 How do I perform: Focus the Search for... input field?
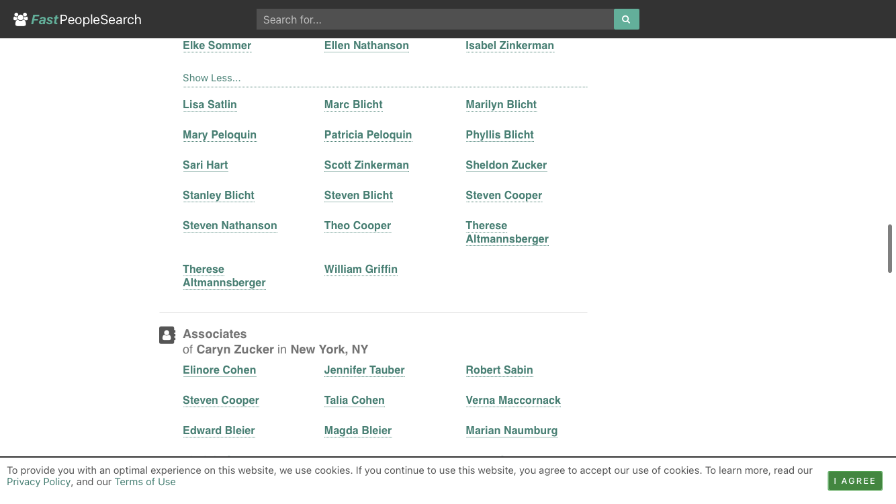click(x=435, y=19)
